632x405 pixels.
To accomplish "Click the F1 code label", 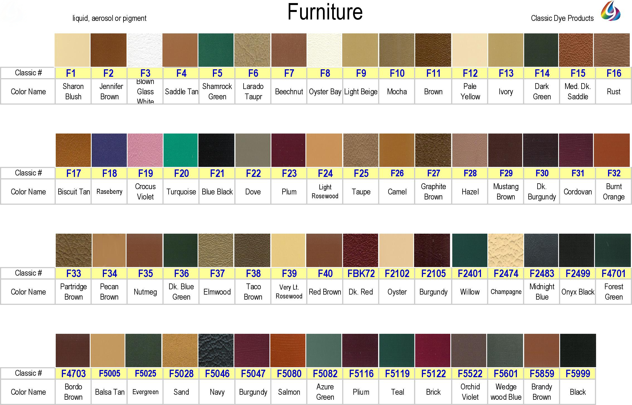I will click(71, 73).
